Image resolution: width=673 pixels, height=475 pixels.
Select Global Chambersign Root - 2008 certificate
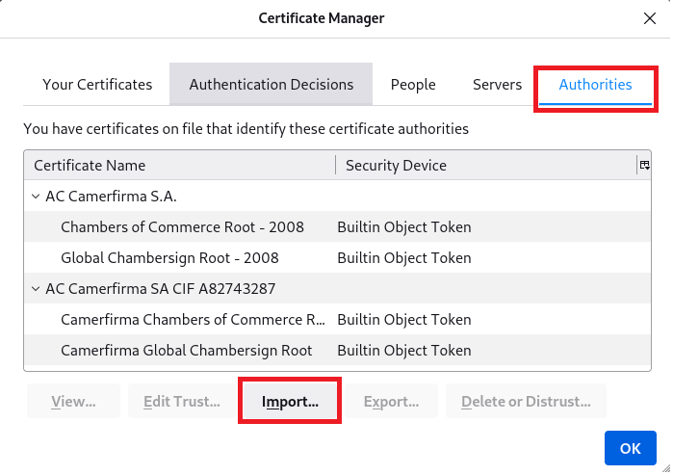169,258
